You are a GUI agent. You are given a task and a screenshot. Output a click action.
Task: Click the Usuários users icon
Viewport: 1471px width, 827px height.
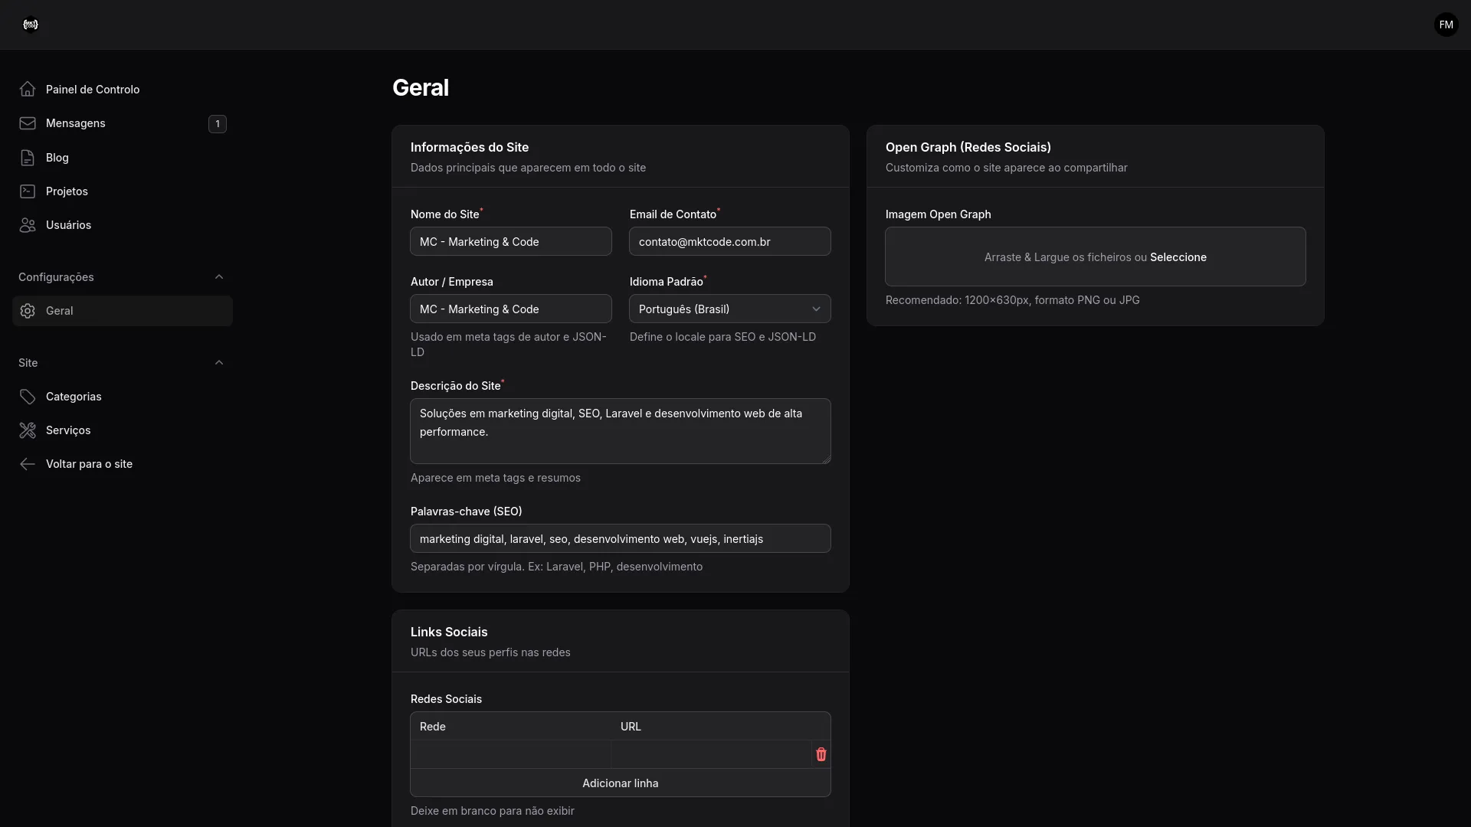28,224
